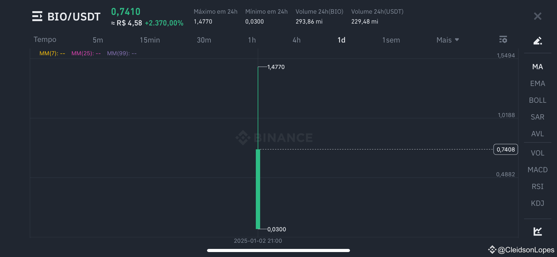
Task: Click the 1,5494 price axis label
Action: coord(506,56)
